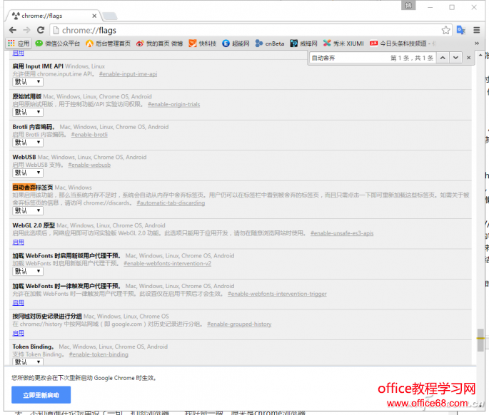
Task: Click the 立即重新启动 relaunch button
Action: 41,395
